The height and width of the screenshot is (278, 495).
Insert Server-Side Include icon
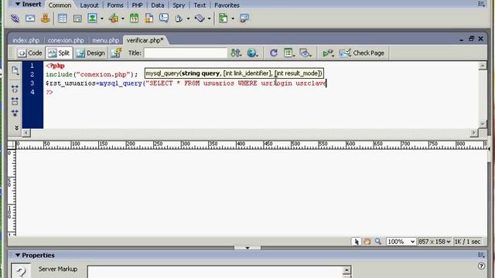coord(149,19)
